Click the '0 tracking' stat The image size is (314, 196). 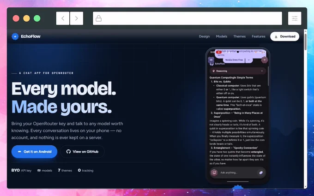pos(86,170)
